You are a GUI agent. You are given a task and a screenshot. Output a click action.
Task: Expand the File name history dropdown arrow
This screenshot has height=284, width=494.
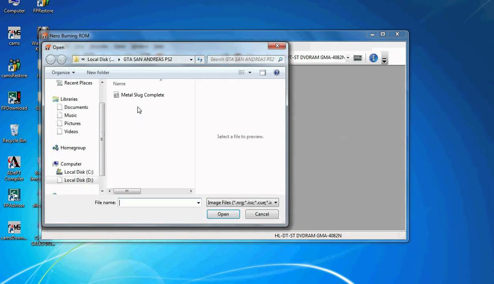tap(198, 203)
